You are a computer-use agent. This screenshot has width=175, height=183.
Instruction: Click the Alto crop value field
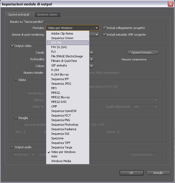coord(24,132)
